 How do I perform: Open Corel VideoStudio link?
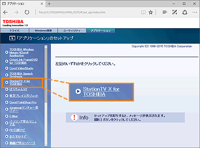coord(21,68)
